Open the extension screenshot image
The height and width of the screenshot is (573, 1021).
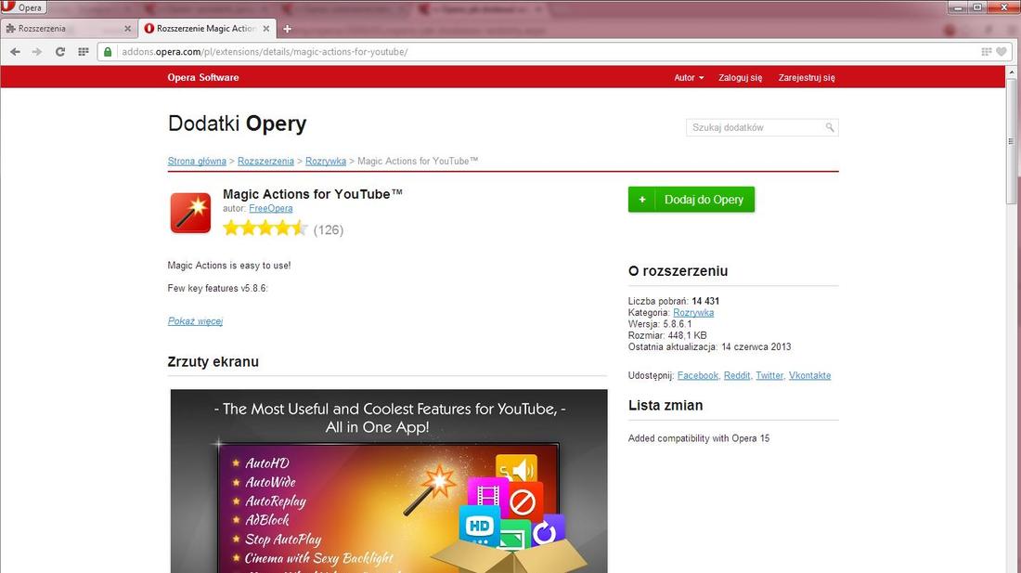[389, 481]
